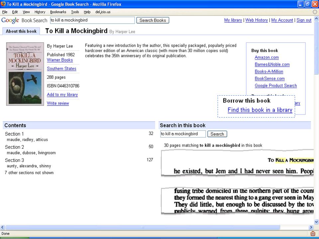The image size is (319, 239).
Task: Select the About this book tab
Action: (21, 31)
